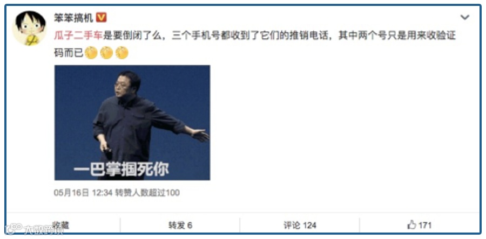Viewport: 486px width, 239px height.
Task: Click the 05月16日 12:34 timestamp
Action: tap(83, 193)
